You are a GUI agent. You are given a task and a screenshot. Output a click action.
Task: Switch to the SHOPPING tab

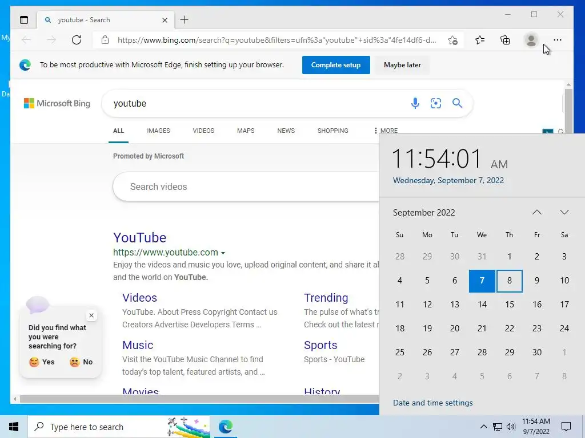(333, 131)
